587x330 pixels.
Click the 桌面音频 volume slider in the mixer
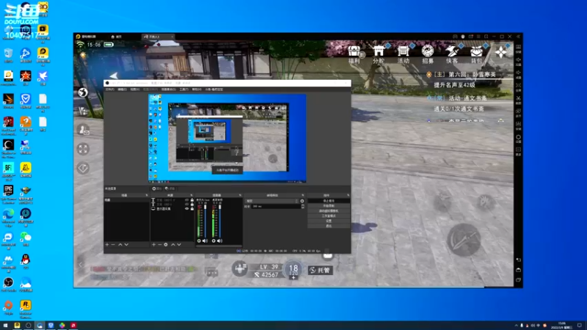click(220, 221)
